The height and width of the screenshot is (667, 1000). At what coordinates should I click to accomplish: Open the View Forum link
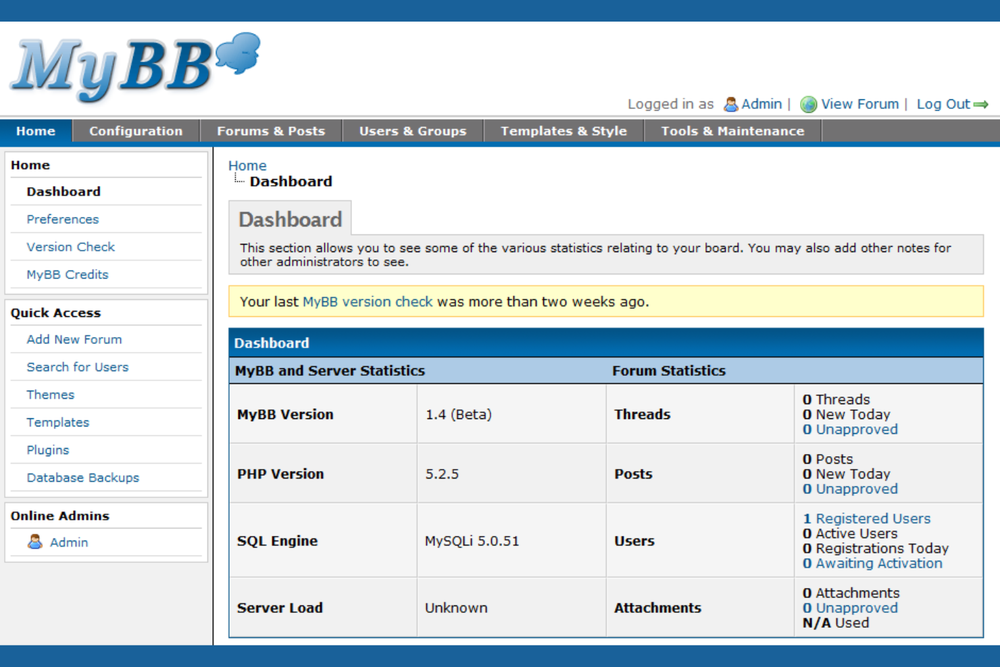point(859,104)
